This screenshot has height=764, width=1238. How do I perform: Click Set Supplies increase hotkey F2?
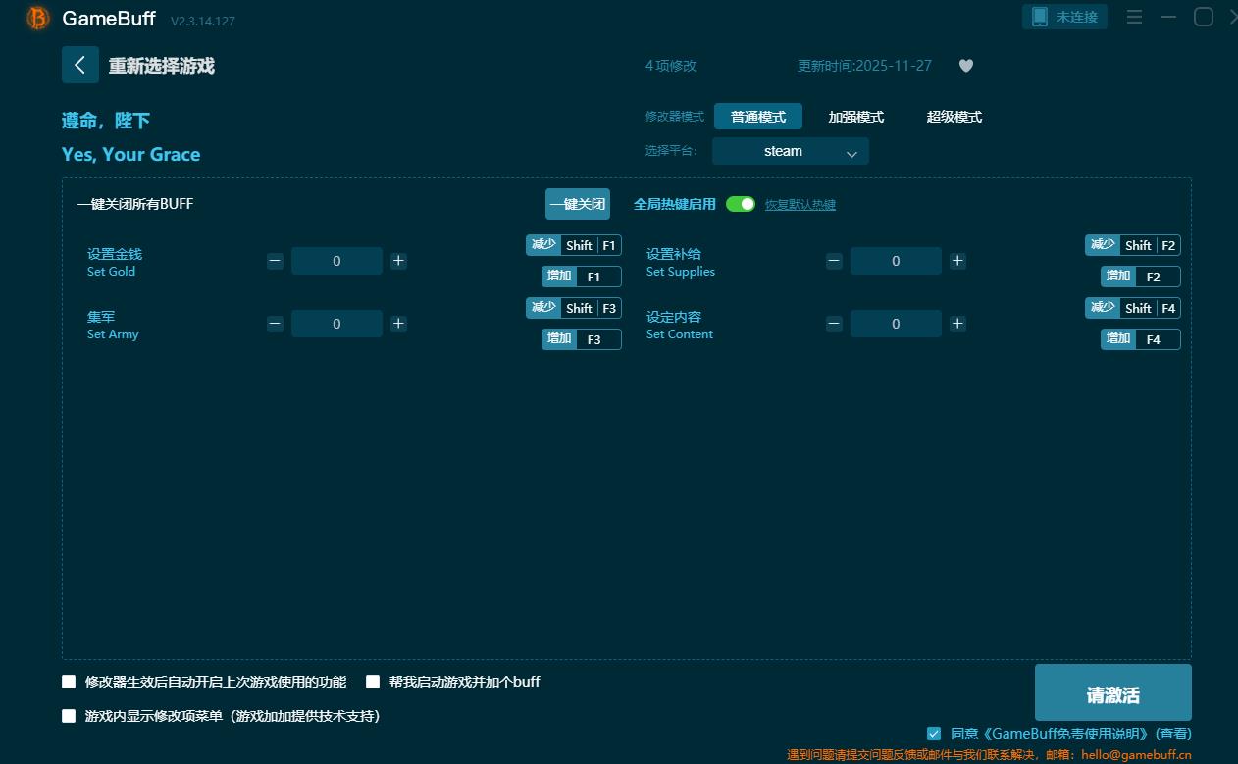1141,277
